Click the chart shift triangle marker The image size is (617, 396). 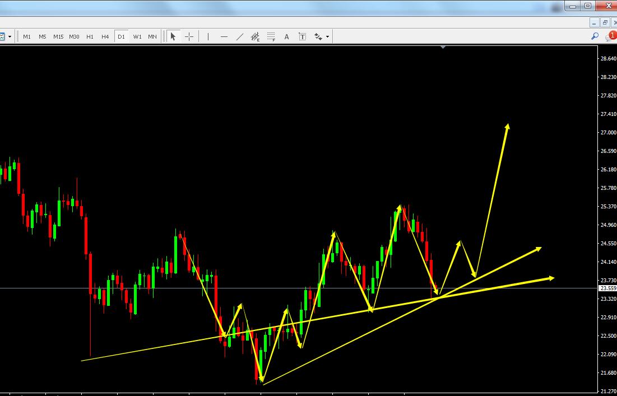(x=443, y=47)
